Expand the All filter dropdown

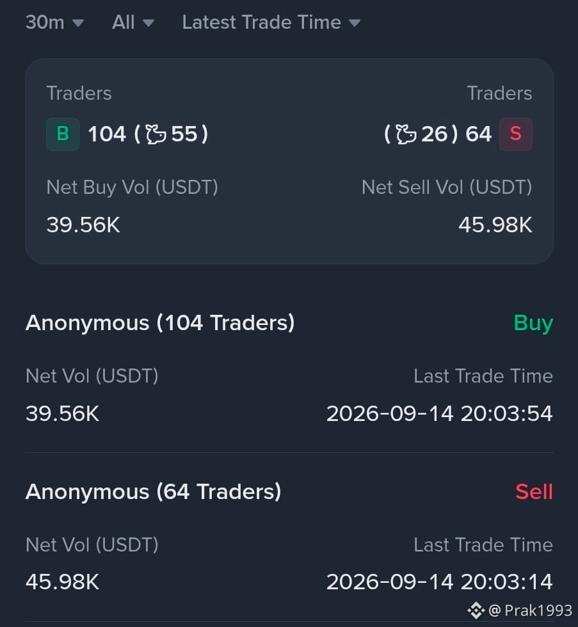coord(133,22)
